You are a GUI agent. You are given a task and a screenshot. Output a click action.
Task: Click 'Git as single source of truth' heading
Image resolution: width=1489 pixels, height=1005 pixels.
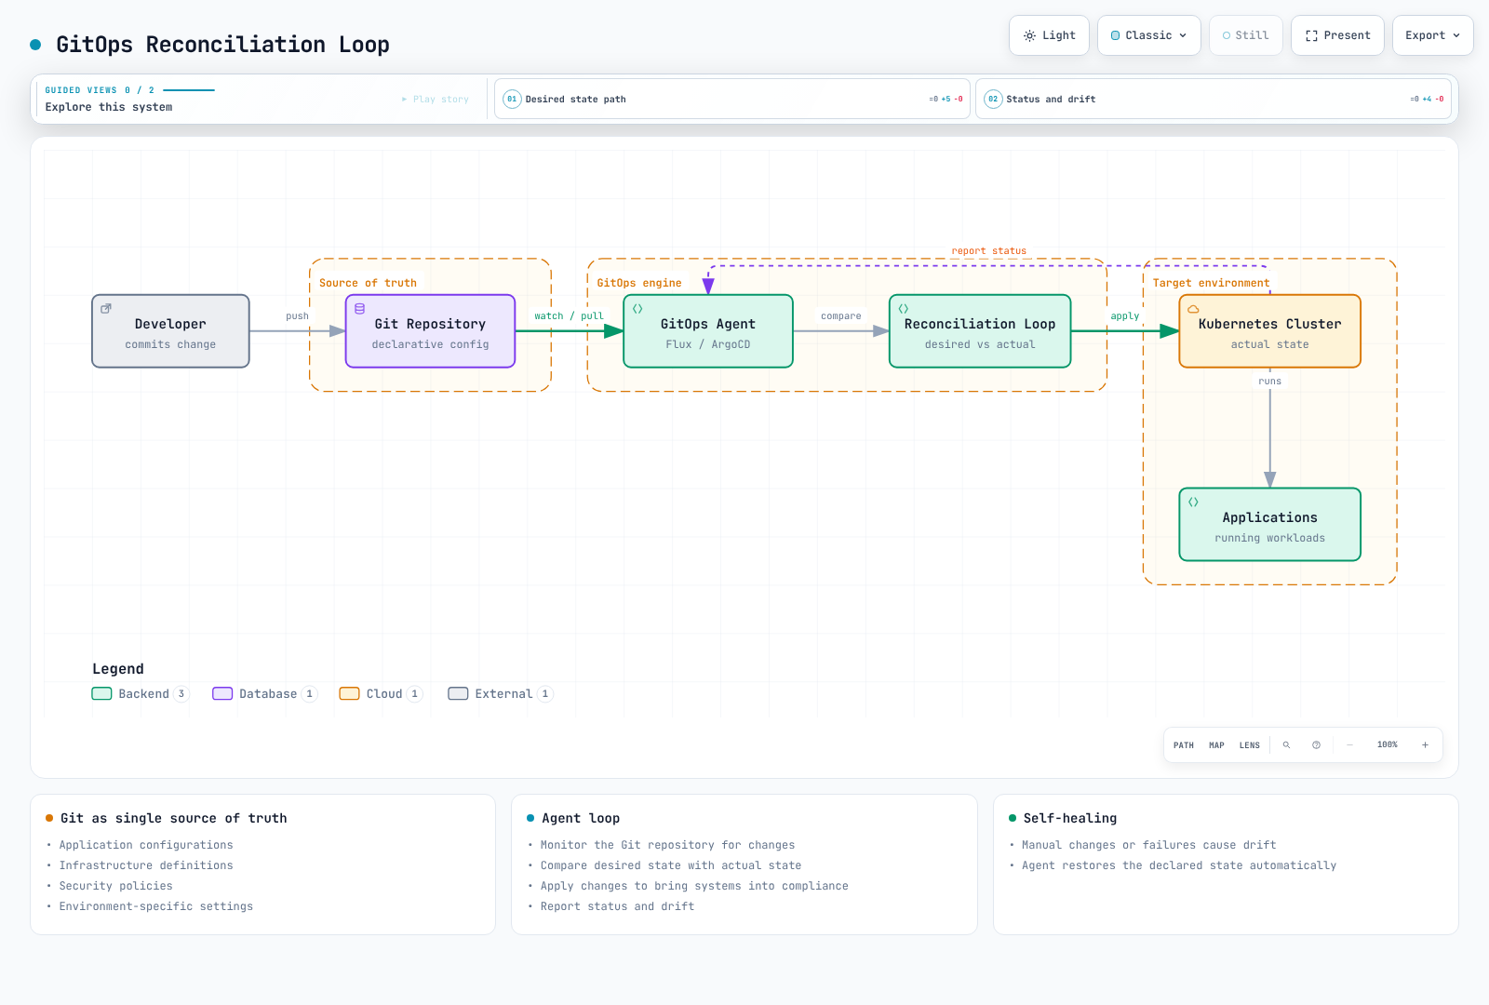coord(174,818)
